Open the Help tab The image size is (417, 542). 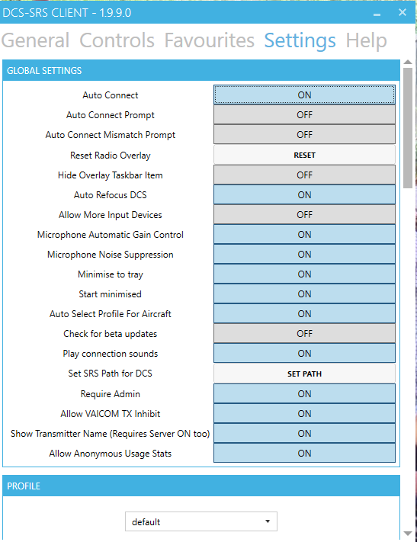click(x=366, y=40)
